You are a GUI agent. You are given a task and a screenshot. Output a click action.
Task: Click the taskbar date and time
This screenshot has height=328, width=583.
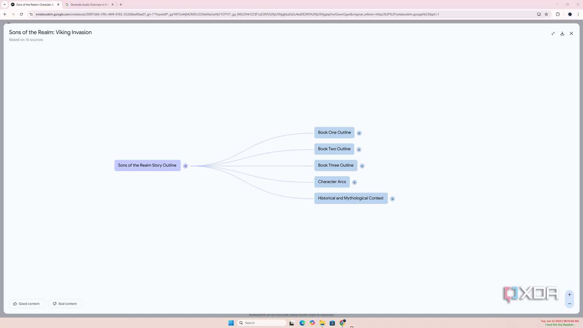tap(560, 321)
